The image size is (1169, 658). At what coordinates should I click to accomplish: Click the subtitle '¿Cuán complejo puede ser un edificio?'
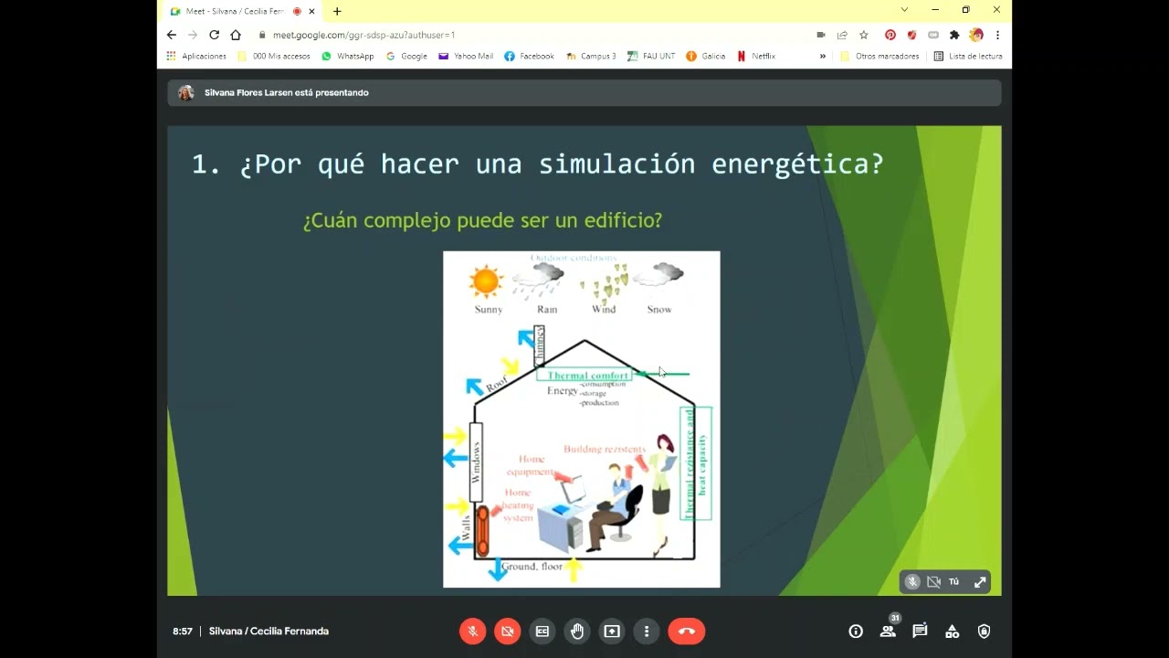click(x=482, y=220)
